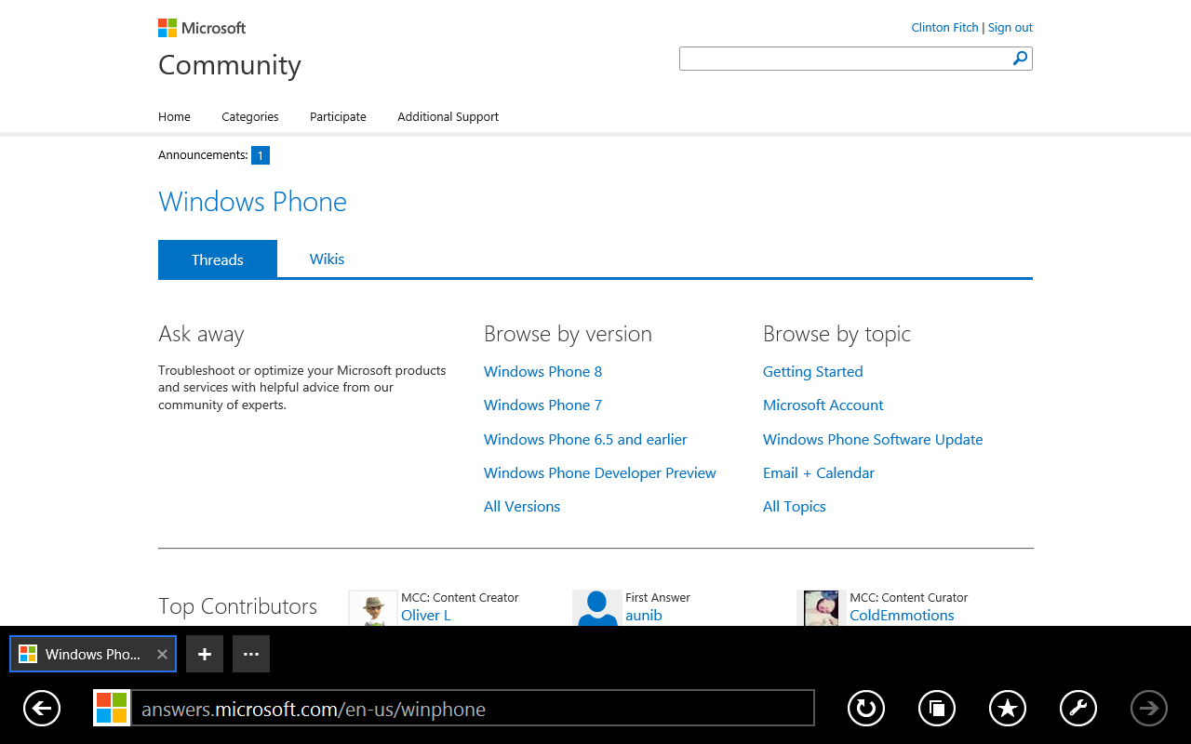Screen dimensions: 1191x744
Task: Open a new tab with the plus button
Action: pyautogui.click(x=205, y=654)
